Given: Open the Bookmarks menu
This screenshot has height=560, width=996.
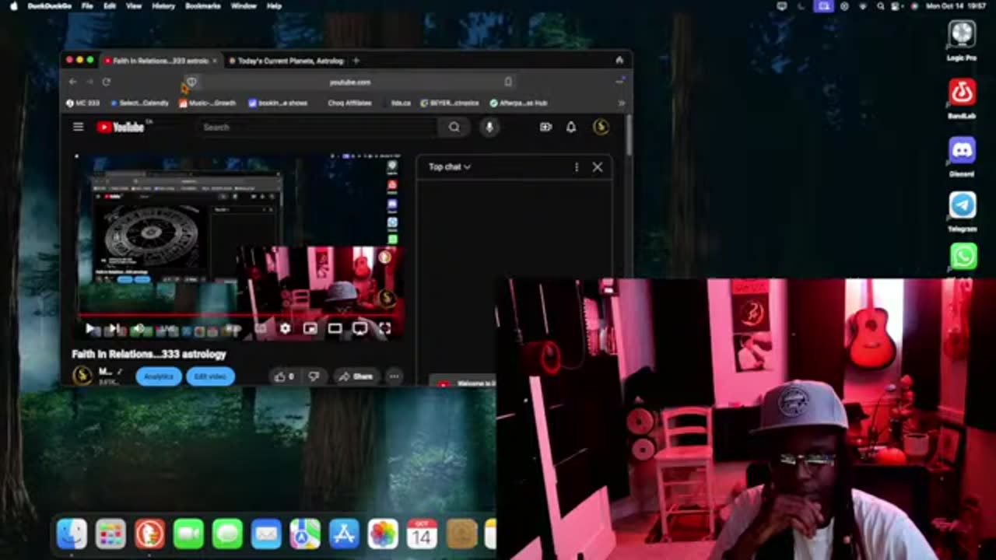Looking at the screenshot, I should (x=203, y=5).
